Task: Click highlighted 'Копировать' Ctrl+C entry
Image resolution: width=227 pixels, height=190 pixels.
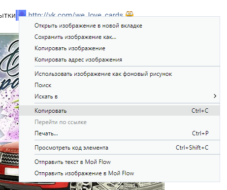Action: (119, 111)
